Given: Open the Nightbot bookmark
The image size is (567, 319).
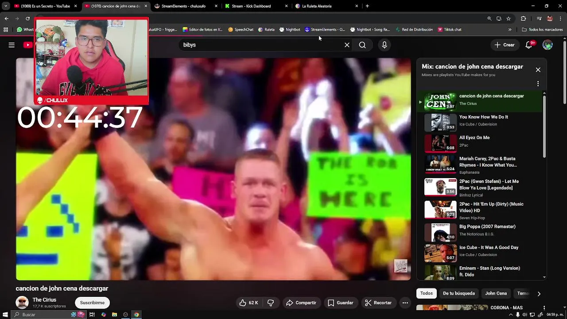Looking at the screenshot, I should click(290, 30).
